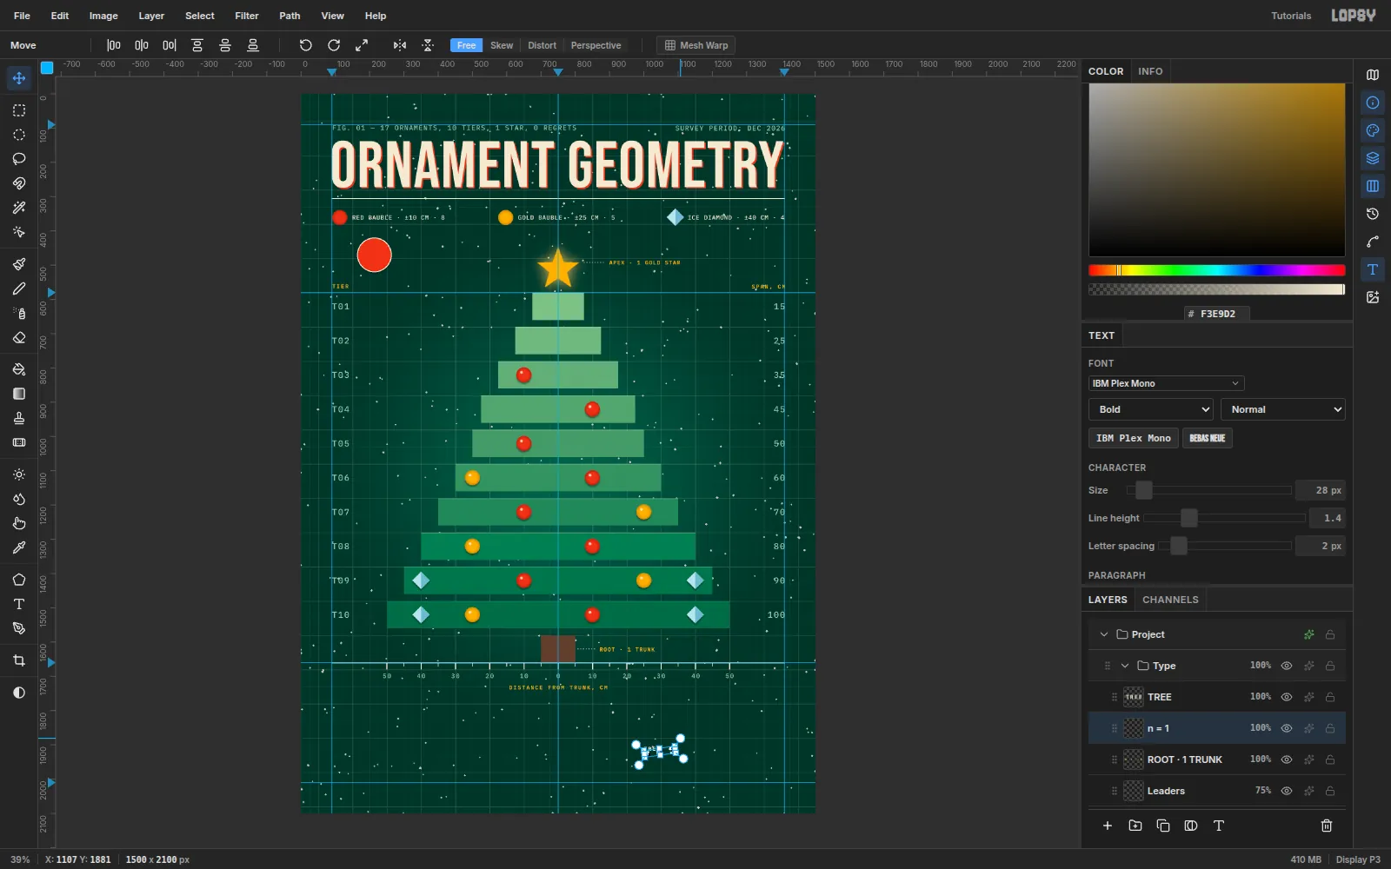Open the Path menu
This screenshot has width=1391, height=869.
click(x=290, y=16)
